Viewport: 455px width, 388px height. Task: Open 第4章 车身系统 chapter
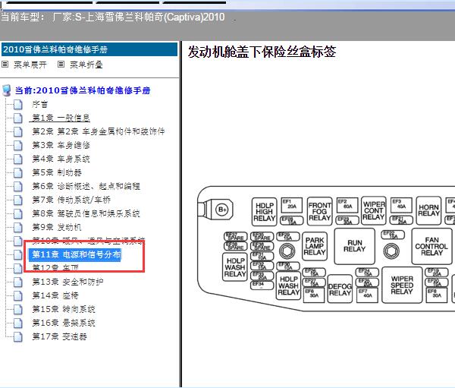(61, 159)
